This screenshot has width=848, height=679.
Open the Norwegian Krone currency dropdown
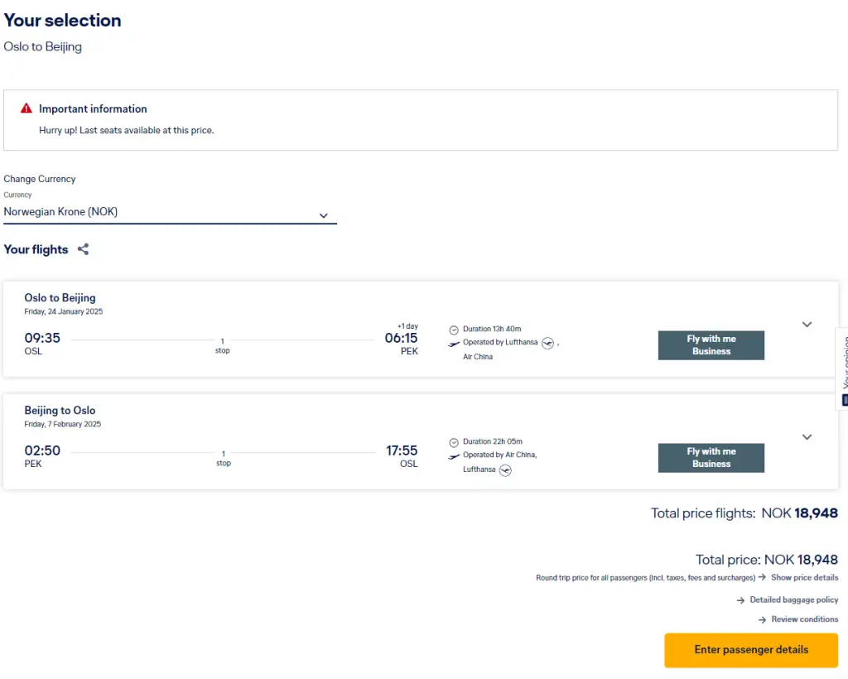(170, 213)
